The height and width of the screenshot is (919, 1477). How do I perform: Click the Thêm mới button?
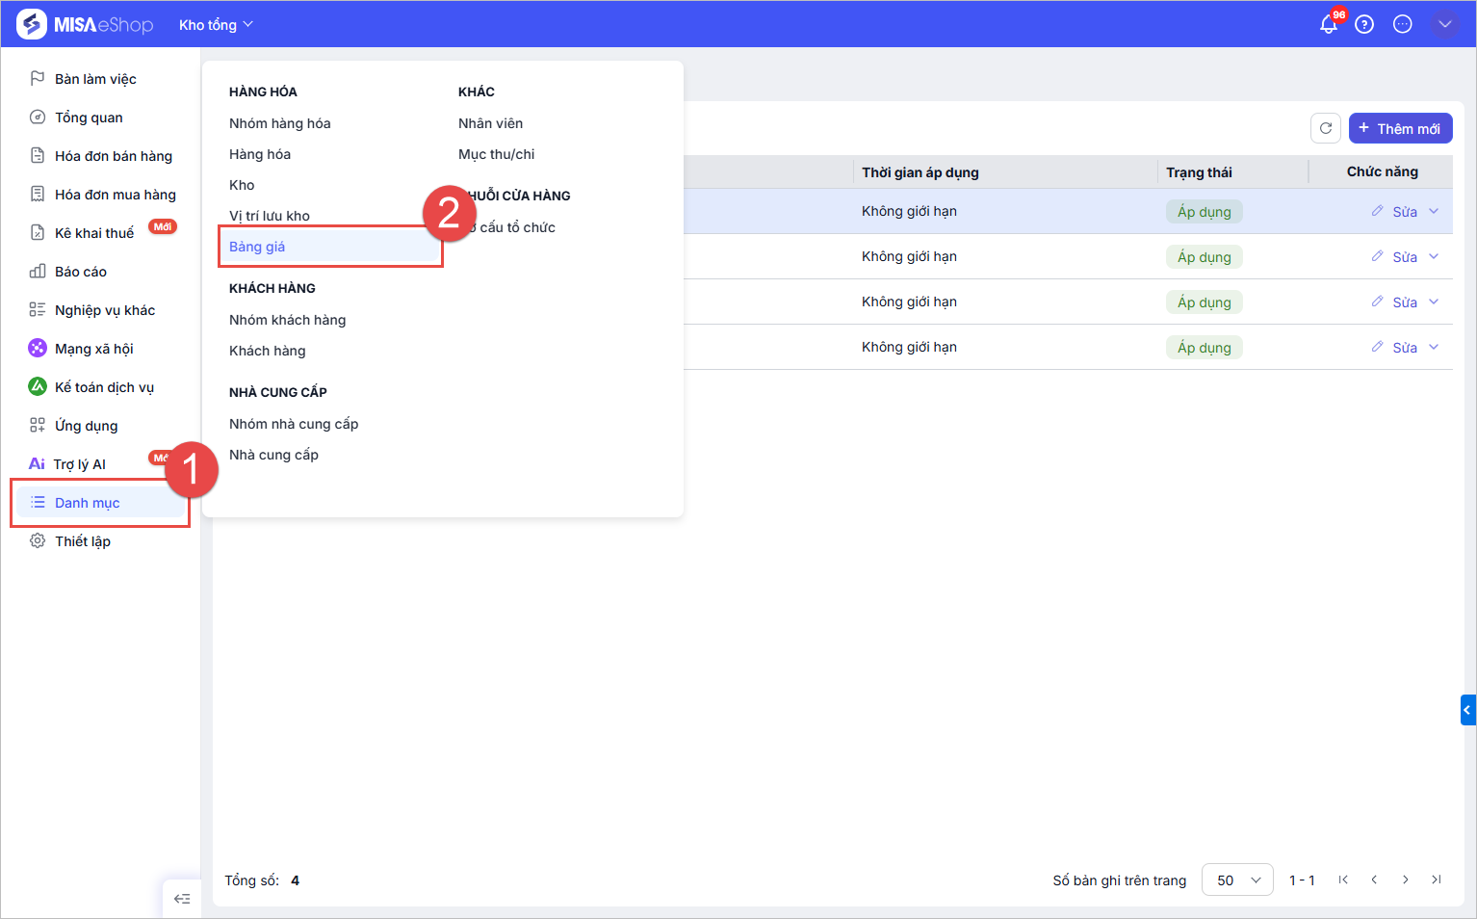point(1400,128)
